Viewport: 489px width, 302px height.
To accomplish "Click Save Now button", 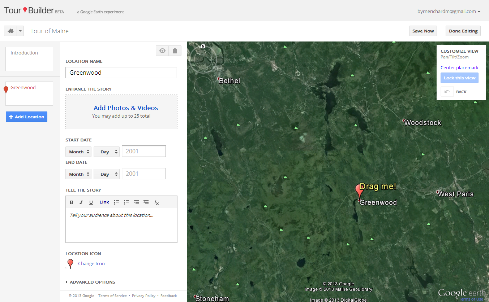I will click(423, 31).
